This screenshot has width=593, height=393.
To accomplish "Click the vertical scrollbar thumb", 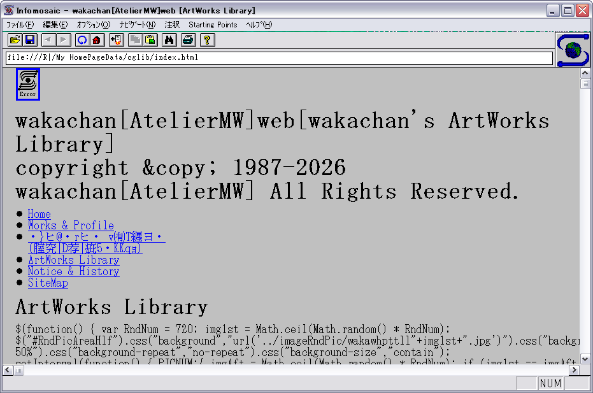I will click(585, 83).
